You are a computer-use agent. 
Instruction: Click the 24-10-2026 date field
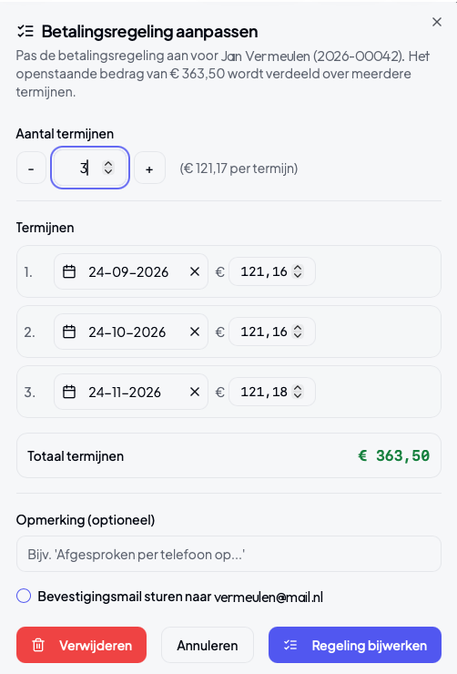pos(131,332)
